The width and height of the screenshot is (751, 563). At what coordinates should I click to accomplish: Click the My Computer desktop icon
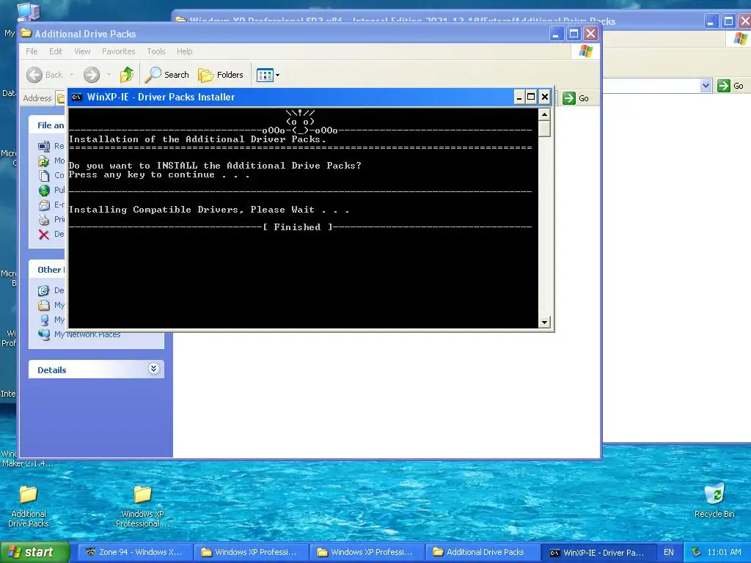(x=29, y=12)
